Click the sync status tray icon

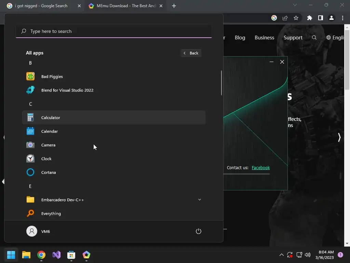pyautogui.click(x=290, y=254)
